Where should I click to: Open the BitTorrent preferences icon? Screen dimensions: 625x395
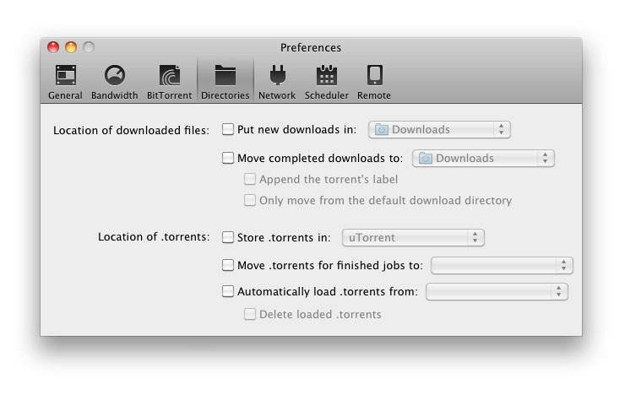(169, 76)
